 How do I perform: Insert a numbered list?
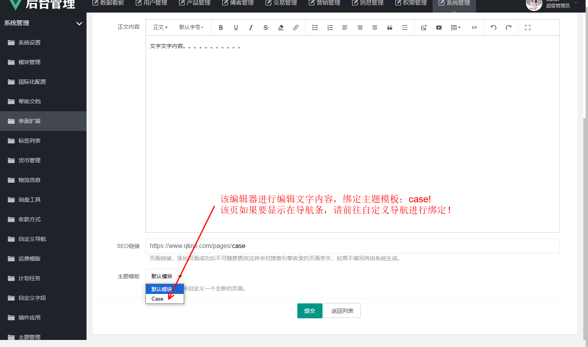[330, 28]
